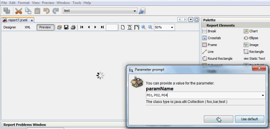
Task: Open the Tools menu
Action: click(x=77, y=3)
